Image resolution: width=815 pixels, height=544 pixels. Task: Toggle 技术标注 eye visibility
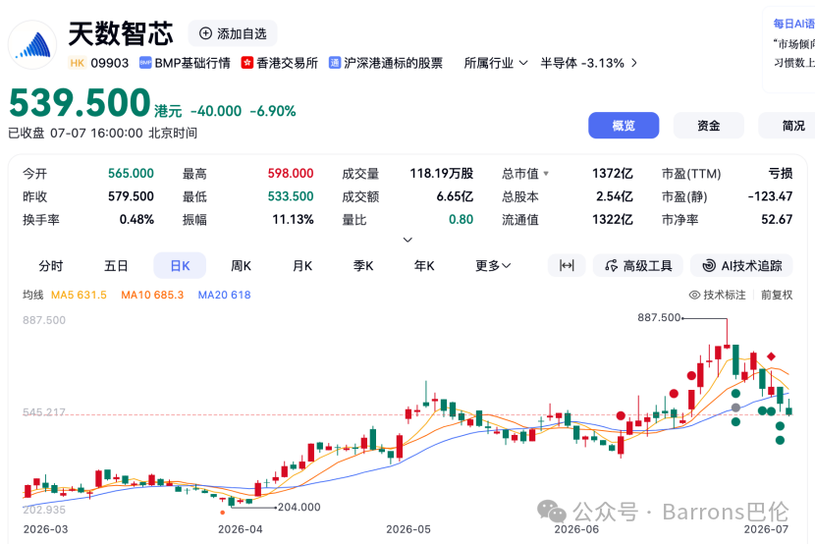pyautogui.click(x=694, y=296)
